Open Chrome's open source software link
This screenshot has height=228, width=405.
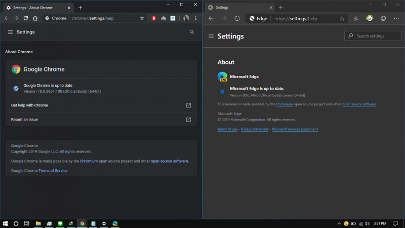point(170,161)
